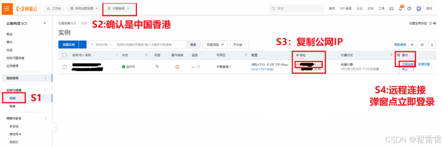
Task: Tick the instance row checkbox
Action: (x=64, y=67)
